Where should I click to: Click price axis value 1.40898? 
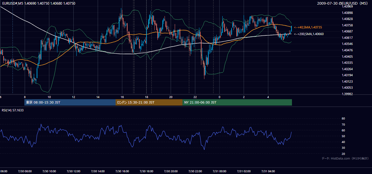click(x=347, y=13)
